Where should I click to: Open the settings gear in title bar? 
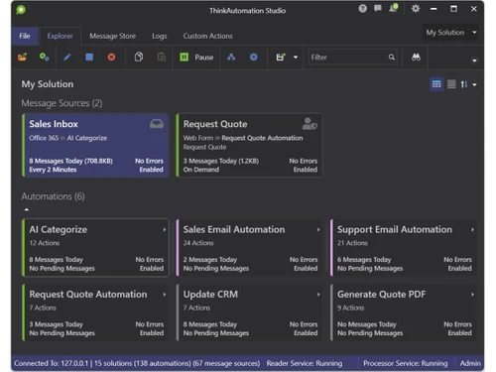tap(416, 9)
